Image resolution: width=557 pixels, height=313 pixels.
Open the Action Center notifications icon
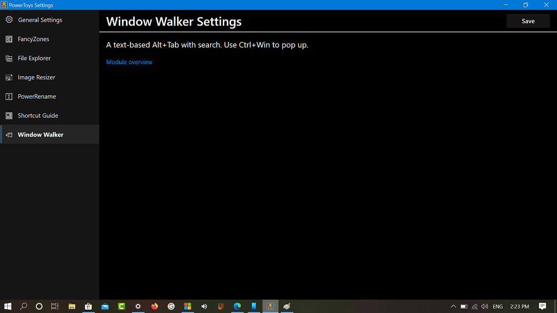(543, 306)
